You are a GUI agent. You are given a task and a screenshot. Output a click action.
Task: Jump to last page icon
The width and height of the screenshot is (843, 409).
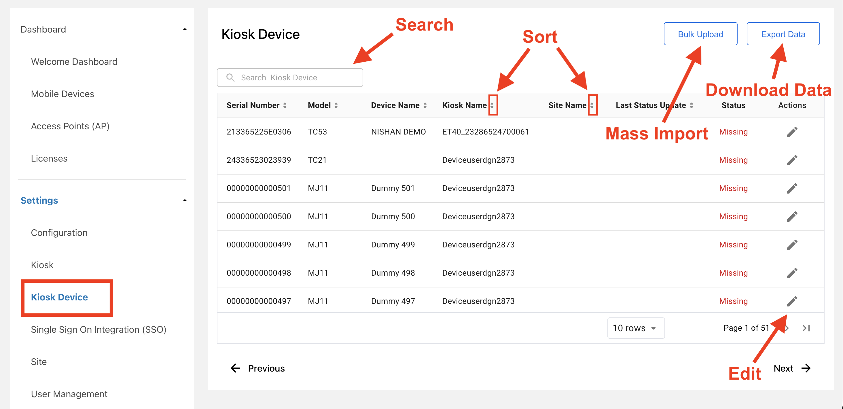click(x=806, y=328)
